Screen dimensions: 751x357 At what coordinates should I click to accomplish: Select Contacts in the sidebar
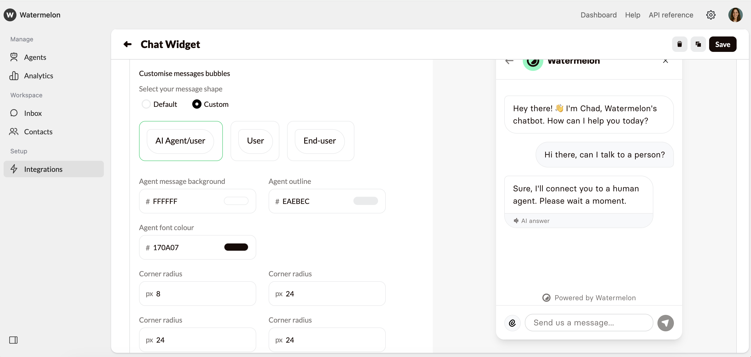coord(38,132)
